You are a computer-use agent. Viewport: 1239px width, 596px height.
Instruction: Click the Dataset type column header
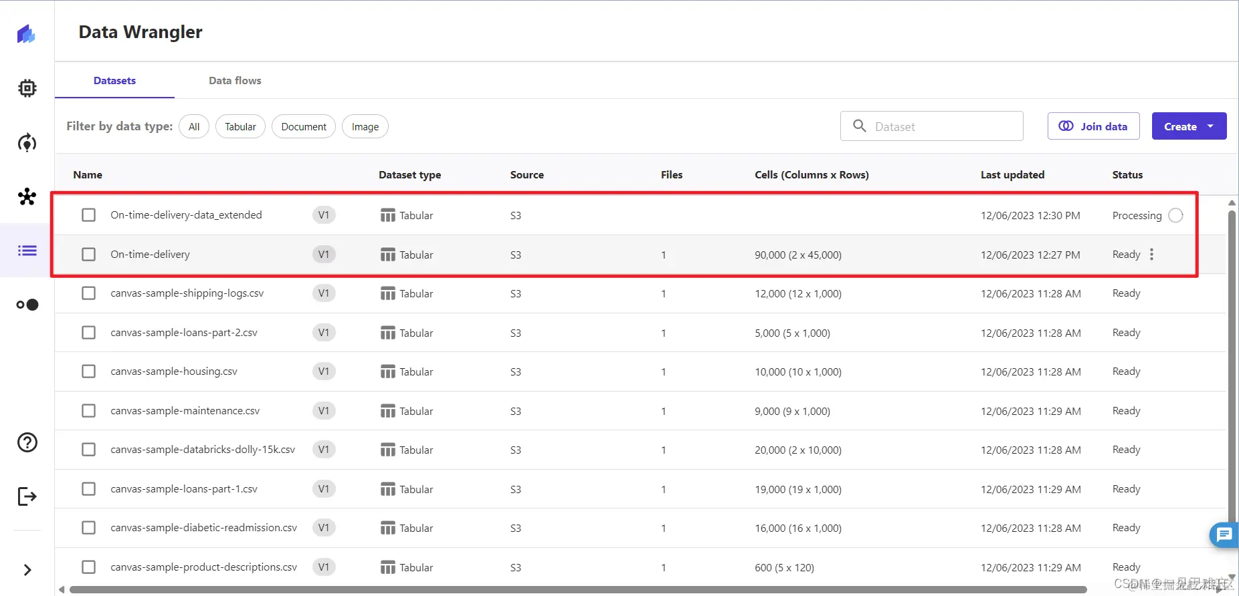point(409,174)
